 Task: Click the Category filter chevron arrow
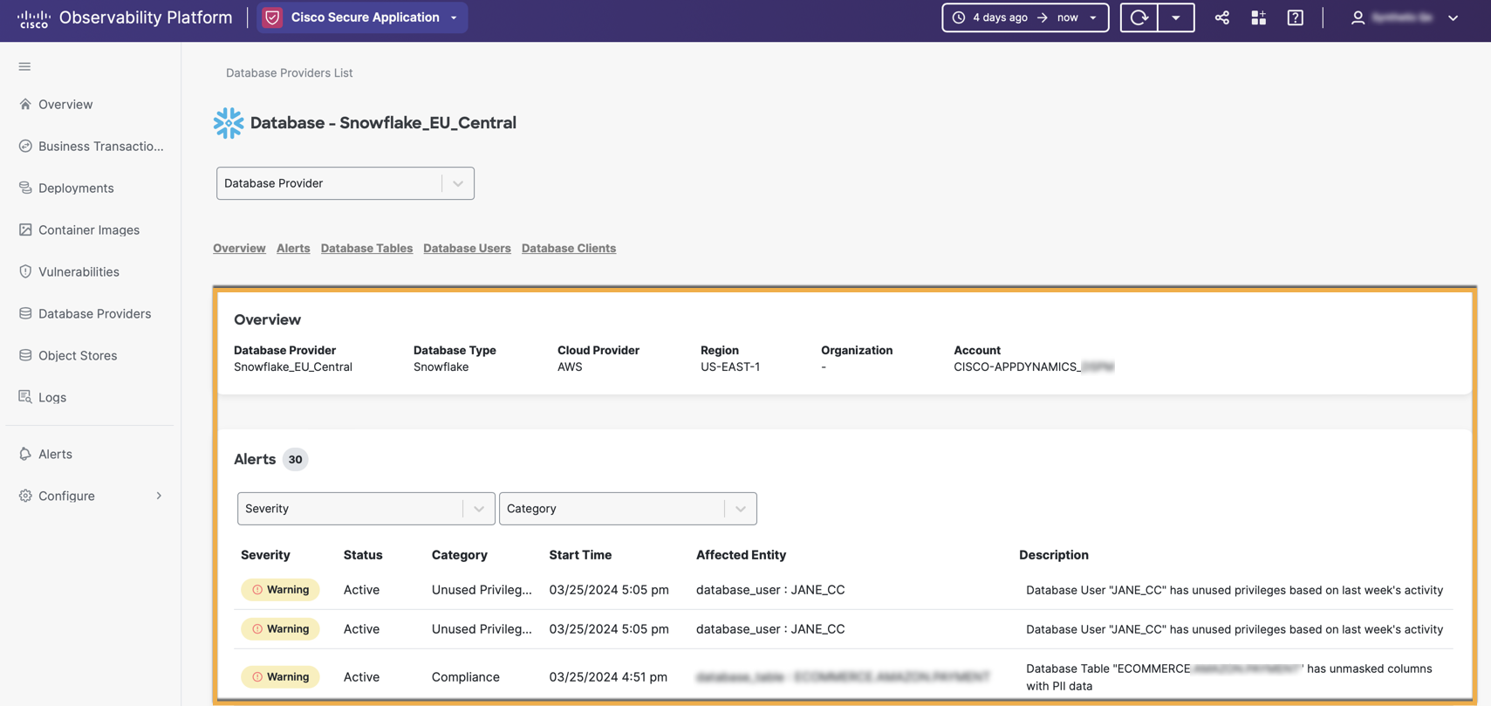pos(741,509)
